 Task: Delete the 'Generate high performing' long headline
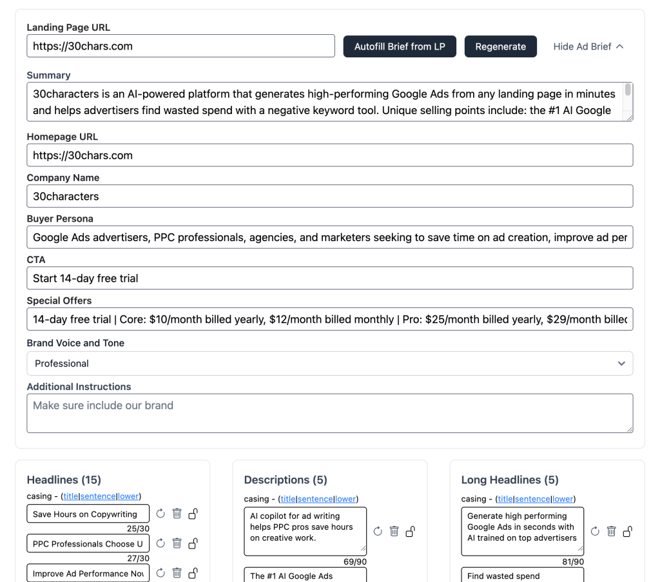click(611, 531)
